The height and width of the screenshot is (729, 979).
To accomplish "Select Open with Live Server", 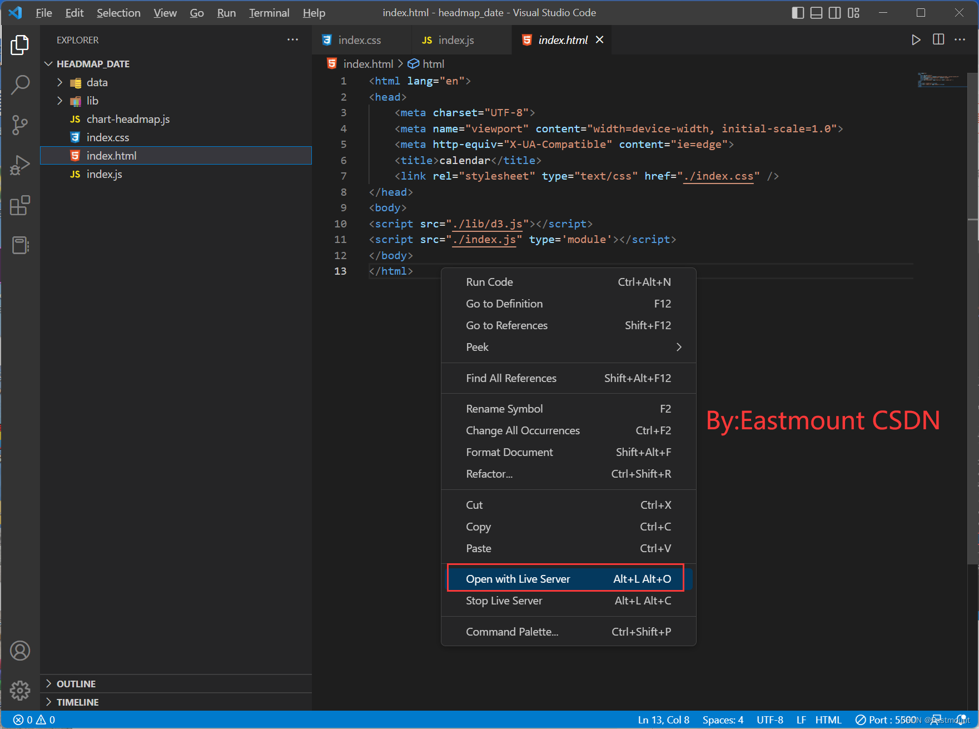I will click(569, 579).
